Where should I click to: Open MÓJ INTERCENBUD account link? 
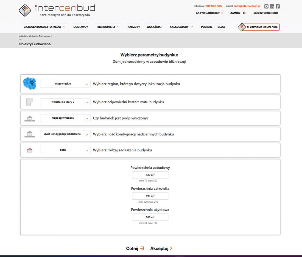point(265,13)
